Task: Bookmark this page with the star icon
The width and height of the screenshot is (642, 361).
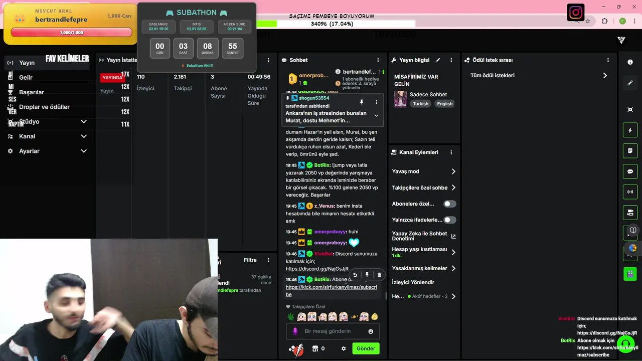Action: pyautogui.click(x=588, y=21)
